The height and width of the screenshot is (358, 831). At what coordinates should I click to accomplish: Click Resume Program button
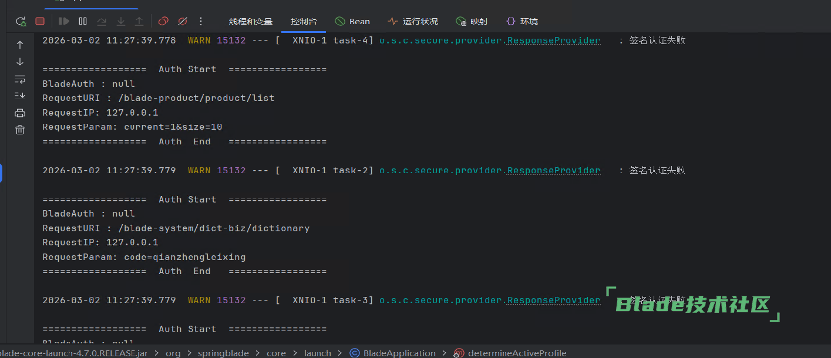(x=64, y=21)
